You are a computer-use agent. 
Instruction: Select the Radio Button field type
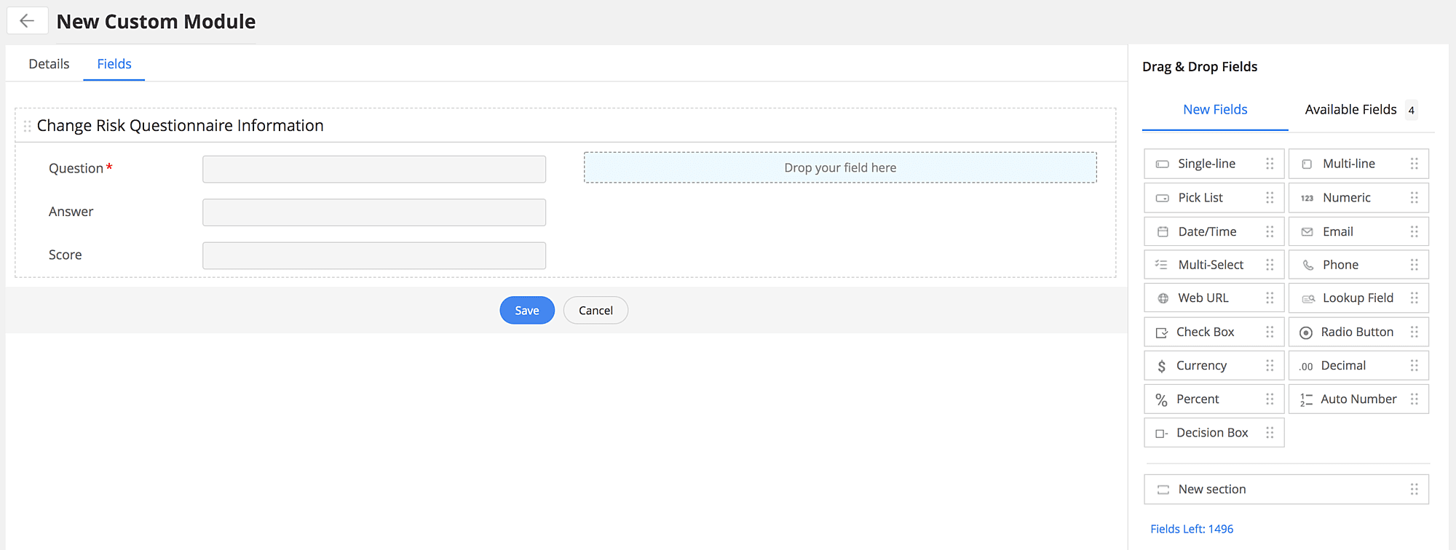click(1357, 332)
